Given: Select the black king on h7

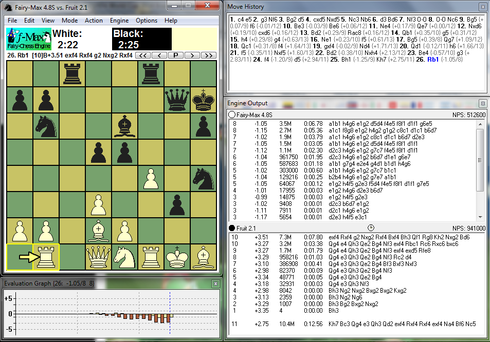Looking at the screenshot, I should tap(204, 100).
